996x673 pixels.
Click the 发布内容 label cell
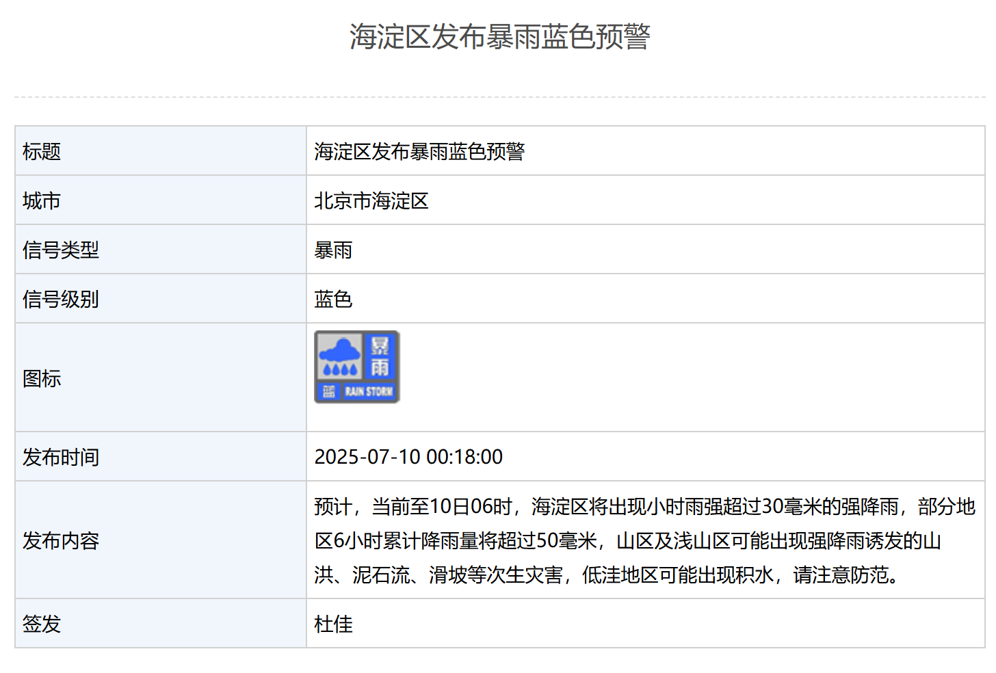click(161, 540)
